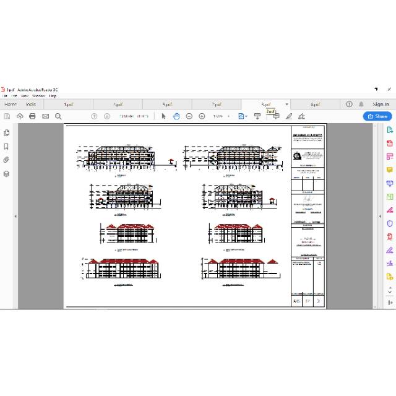
Task: Expand the fit page options dropdown
Action: tap(246, 116)
